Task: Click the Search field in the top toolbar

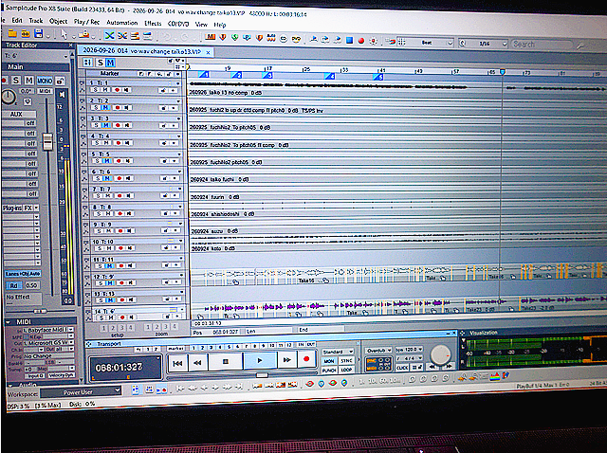Action: [542, 45]
